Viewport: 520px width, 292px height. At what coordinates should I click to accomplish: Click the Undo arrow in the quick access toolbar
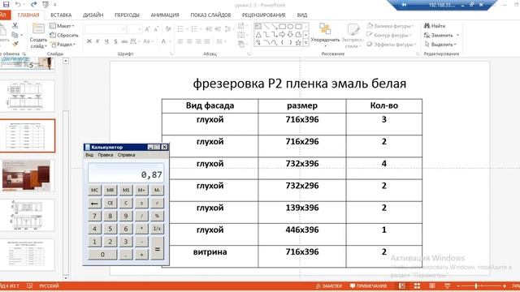[x=18, y=4]
